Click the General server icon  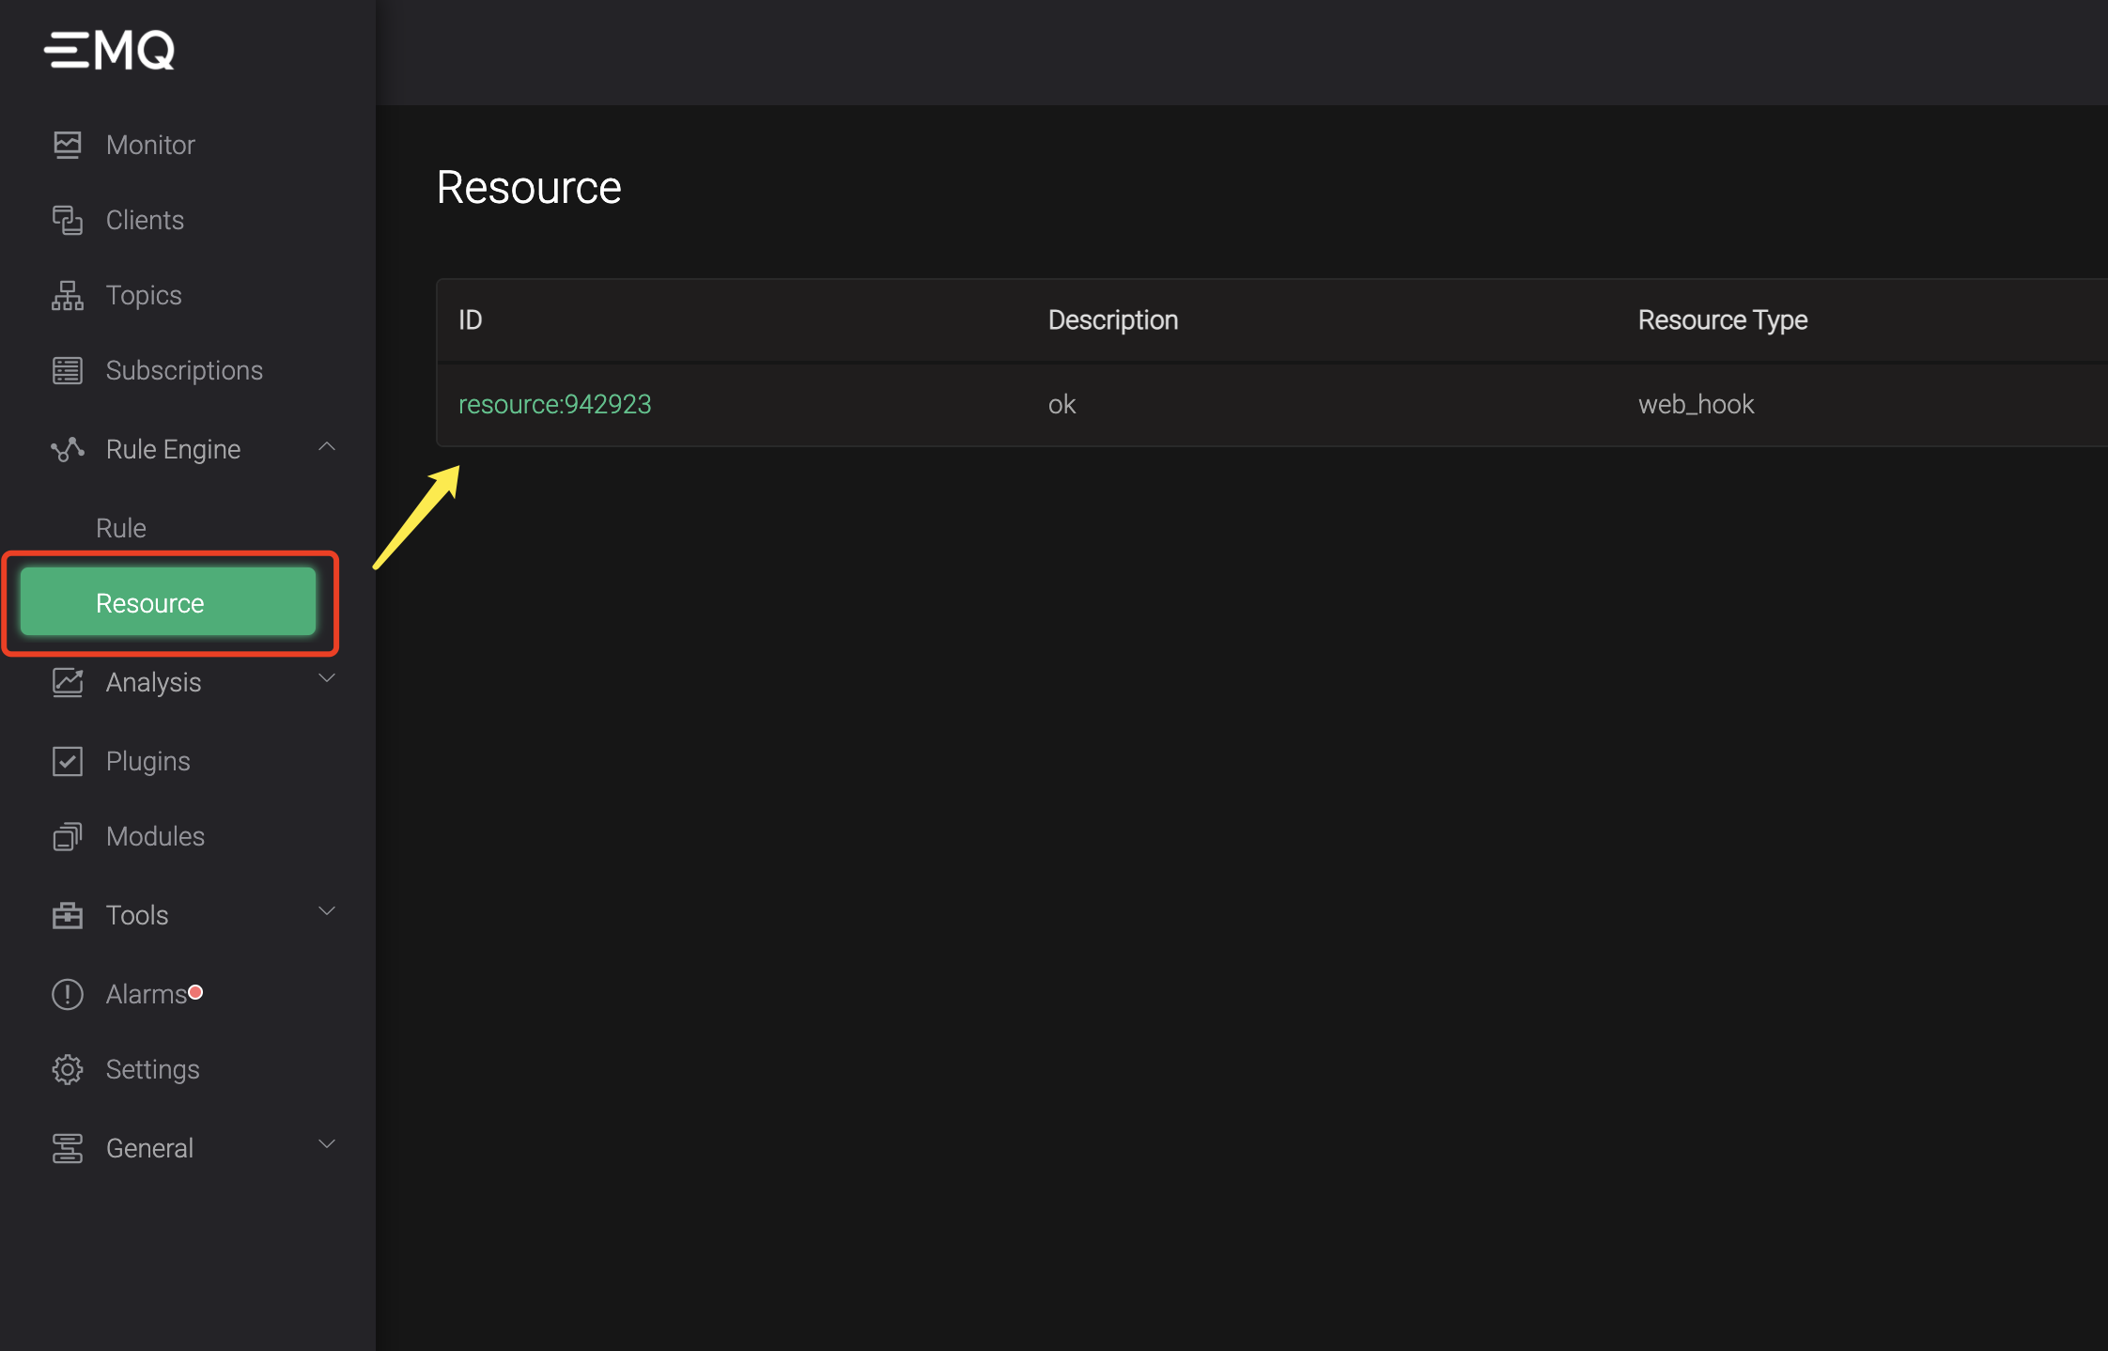pos(68,1148)
